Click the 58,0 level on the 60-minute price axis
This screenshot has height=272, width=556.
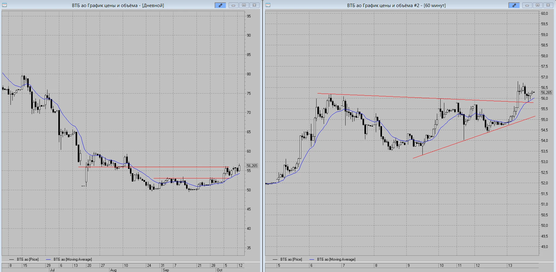pyautogui.click(x=545, y=56)
